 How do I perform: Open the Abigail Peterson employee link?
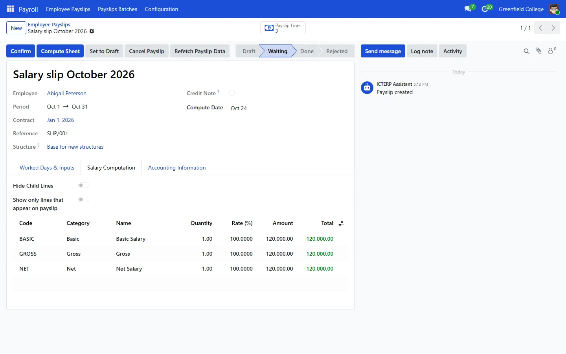tap(67, 94)
